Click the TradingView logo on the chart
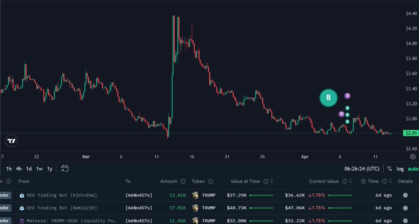419x224 pixels. [x=12, y=141]
